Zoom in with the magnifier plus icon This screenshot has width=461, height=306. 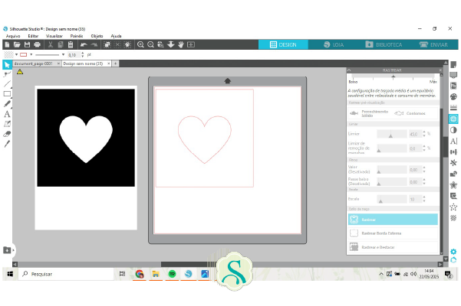(x=140, y=44)
